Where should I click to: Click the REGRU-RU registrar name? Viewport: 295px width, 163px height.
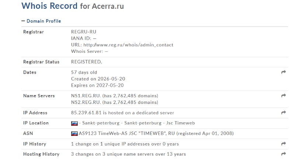[x=84, y=32]
